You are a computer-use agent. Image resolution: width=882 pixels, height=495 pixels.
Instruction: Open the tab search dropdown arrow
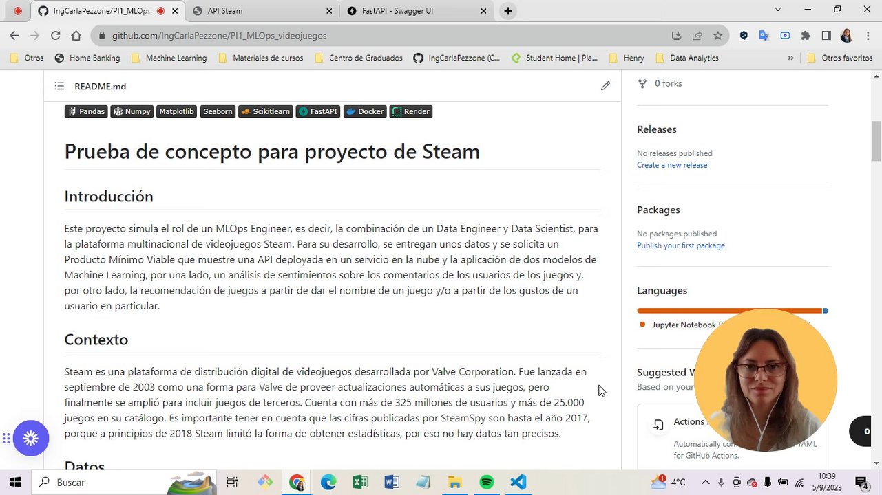coord(778,10)
